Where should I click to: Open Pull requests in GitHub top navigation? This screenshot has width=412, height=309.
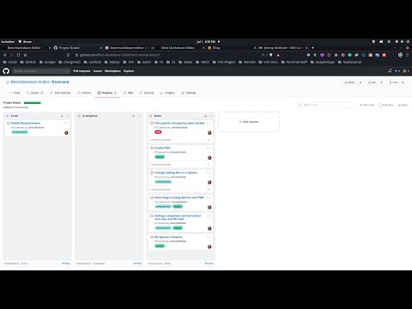[82, 71]
